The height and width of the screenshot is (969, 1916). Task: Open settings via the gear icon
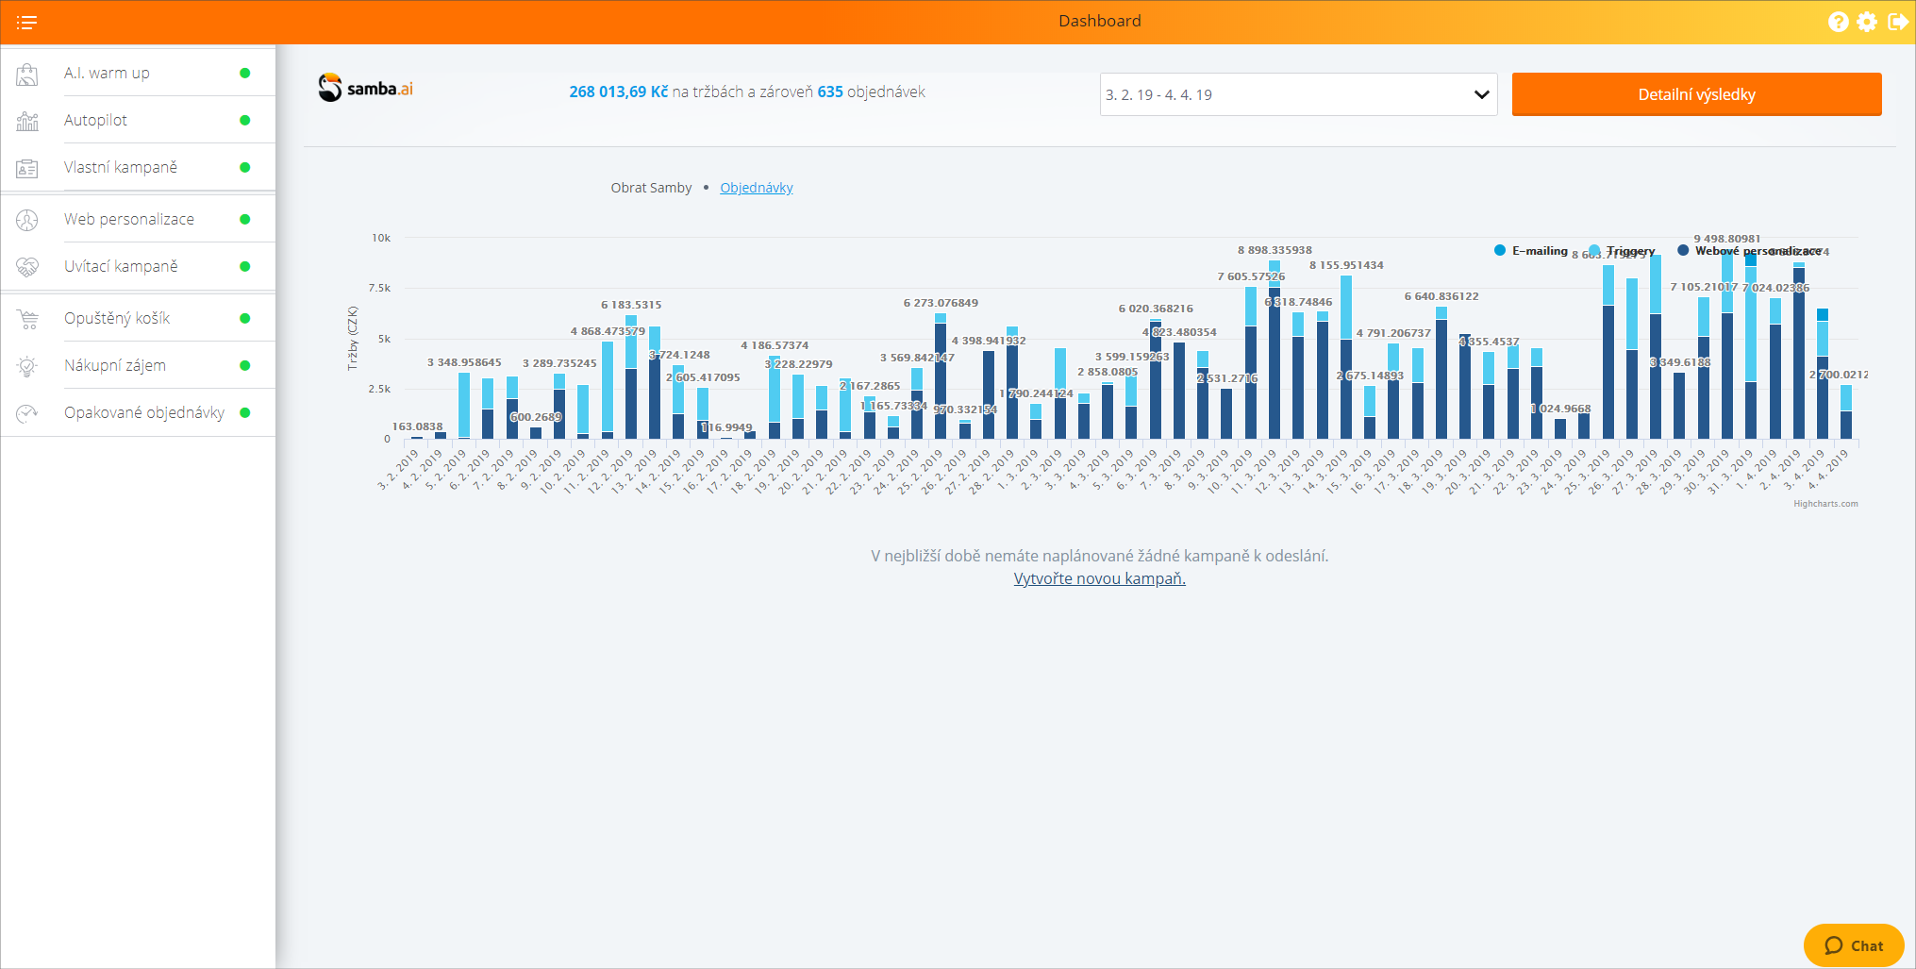click(x=1867, y=21)
